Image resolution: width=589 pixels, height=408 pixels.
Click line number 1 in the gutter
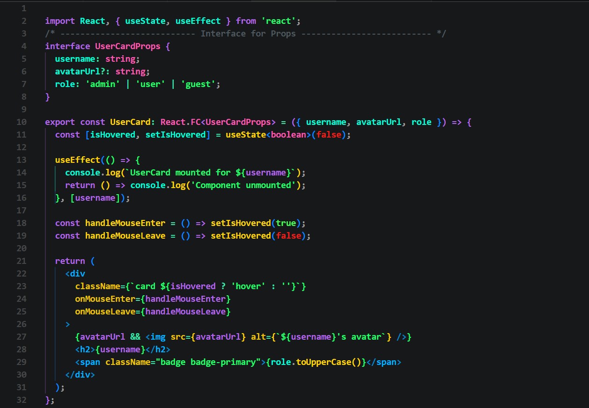[x=24, y=8]
